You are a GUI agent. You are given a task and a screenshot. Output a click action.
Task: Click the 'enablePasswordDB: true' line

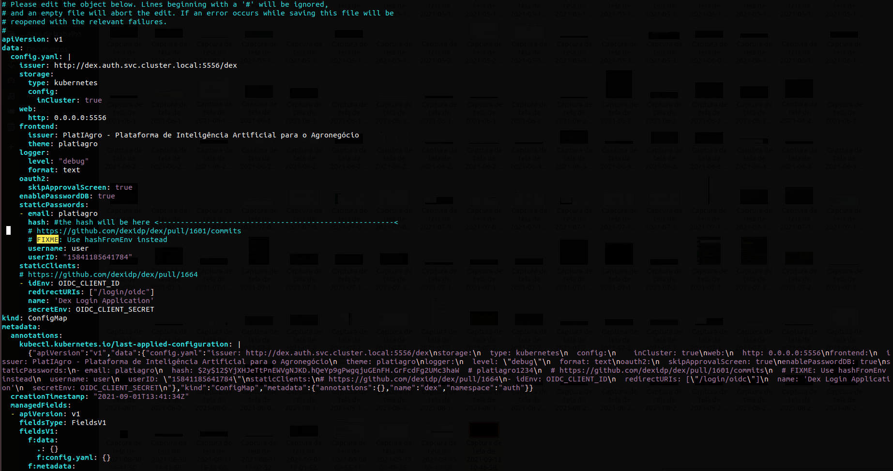tap(67, 196)
